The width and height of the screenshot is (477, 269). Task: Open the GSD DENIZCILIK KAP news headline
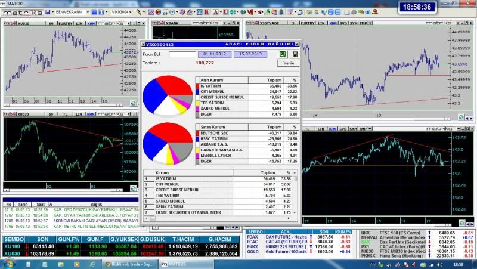coord(96,210)
